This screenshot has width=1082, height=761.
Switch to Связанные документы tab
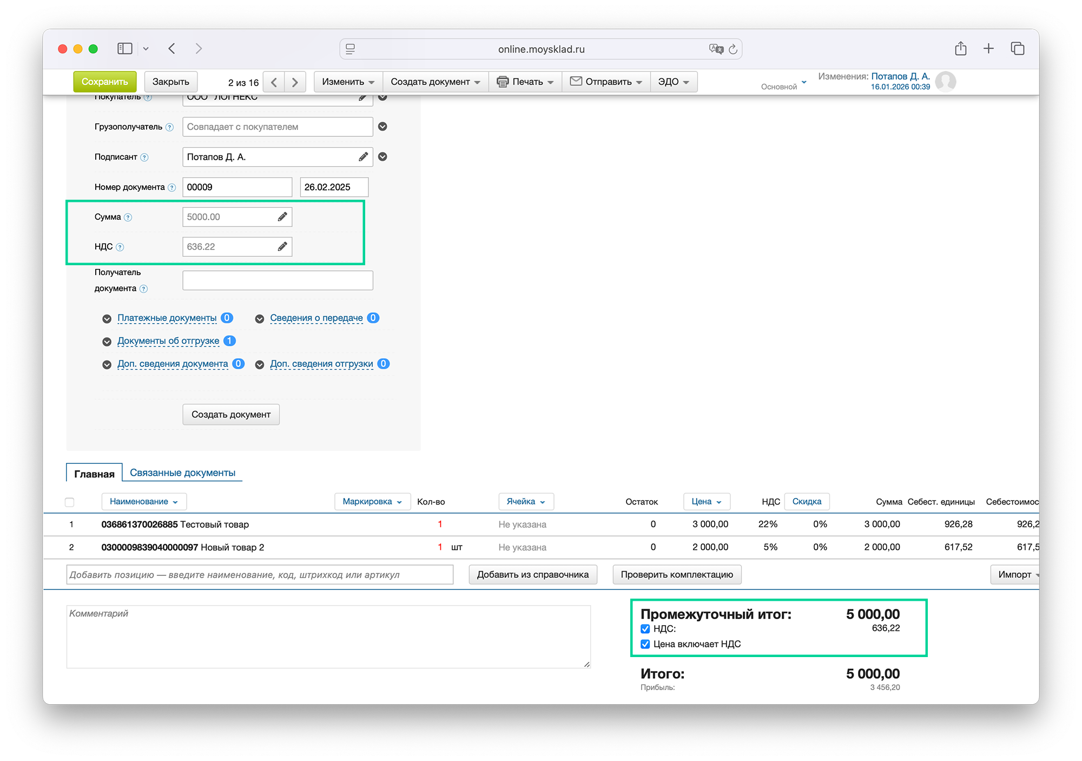182,473
